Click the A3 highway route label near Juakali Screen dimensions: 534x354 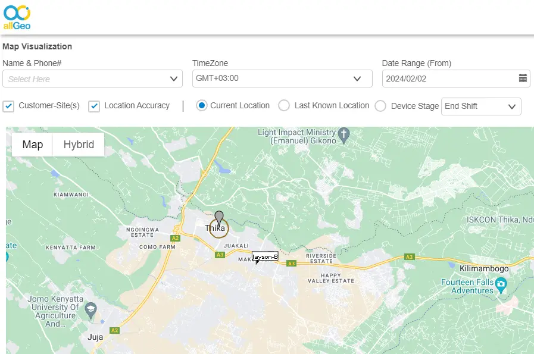219,255
